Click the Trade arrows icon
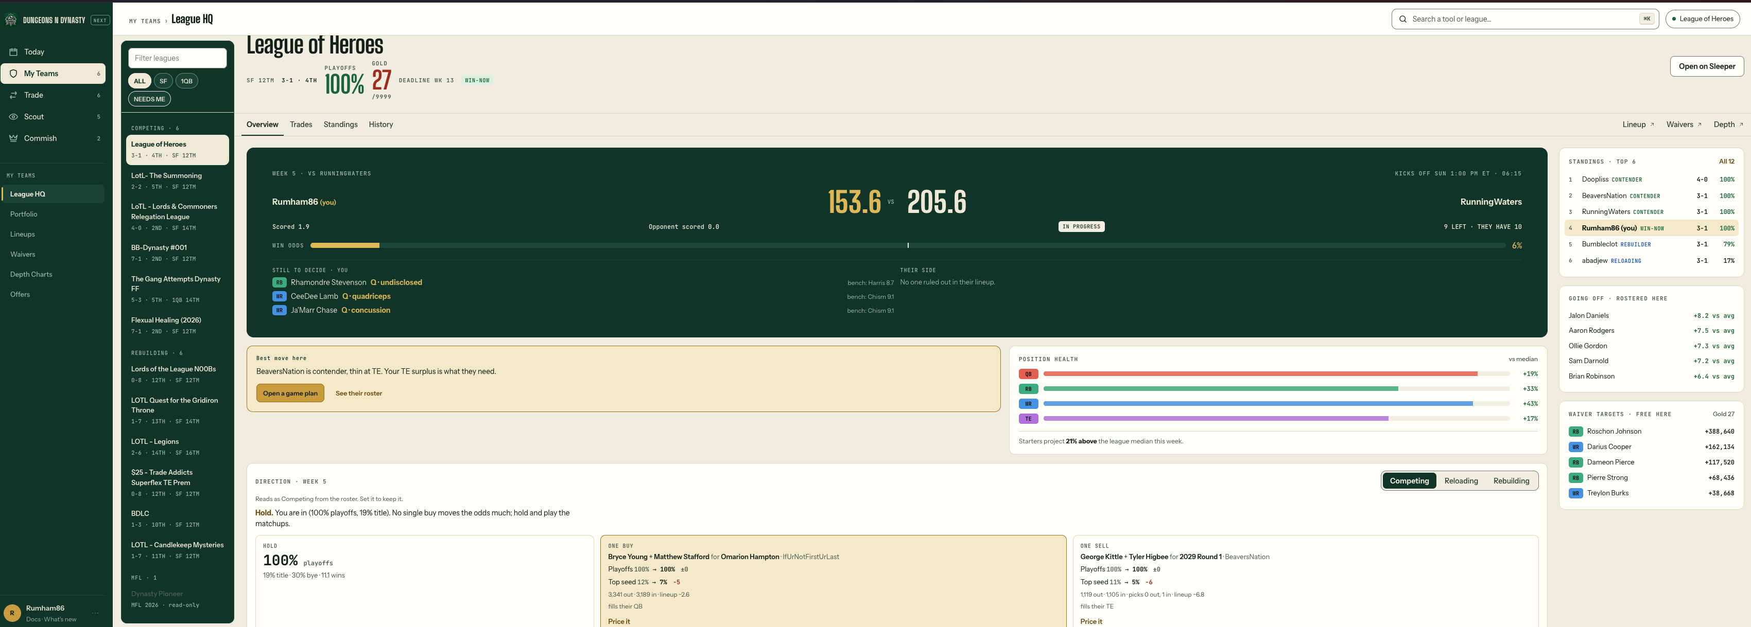The width and height of the screenshot is (1751, 627). [x=13, y=95]
